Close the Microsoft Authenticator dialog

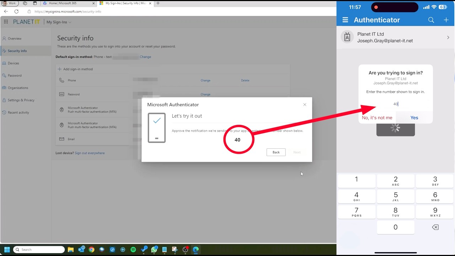(x=305, y=105)
